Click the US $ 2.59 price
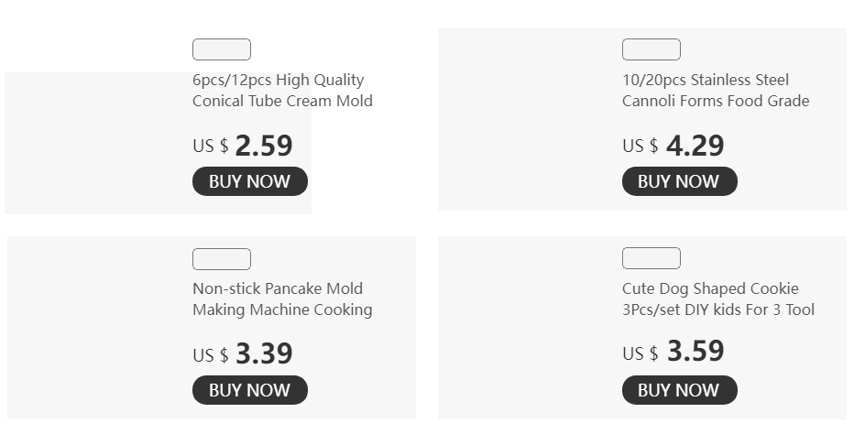 click(x=243, y=146)
